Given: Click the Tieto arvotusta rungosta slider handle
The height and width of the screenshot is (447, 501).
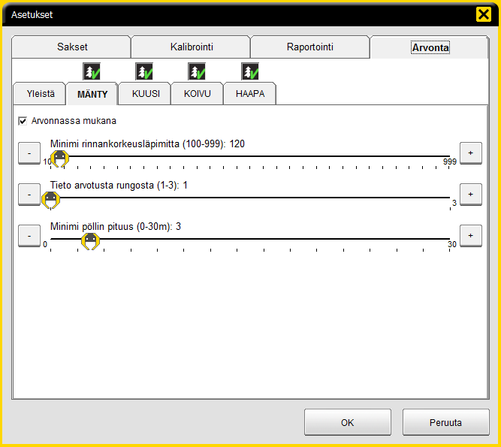Looking at the screenshot, I should pyautogui.click(x=50, y=200).
